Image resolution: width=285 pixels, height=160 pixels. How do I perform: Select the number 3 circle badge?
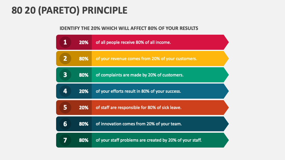[x=65, y=75]
